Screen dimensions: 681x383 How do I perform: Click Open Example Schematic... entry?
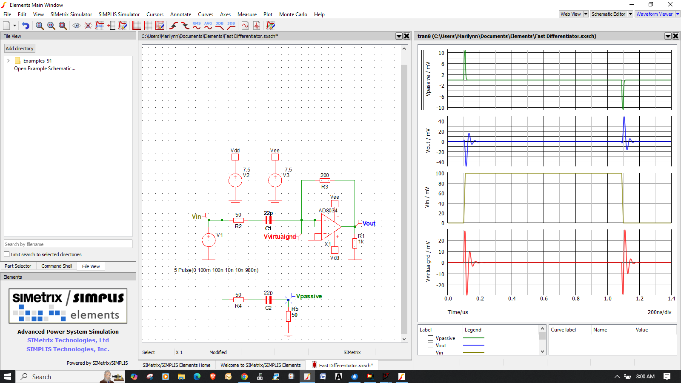45,69
